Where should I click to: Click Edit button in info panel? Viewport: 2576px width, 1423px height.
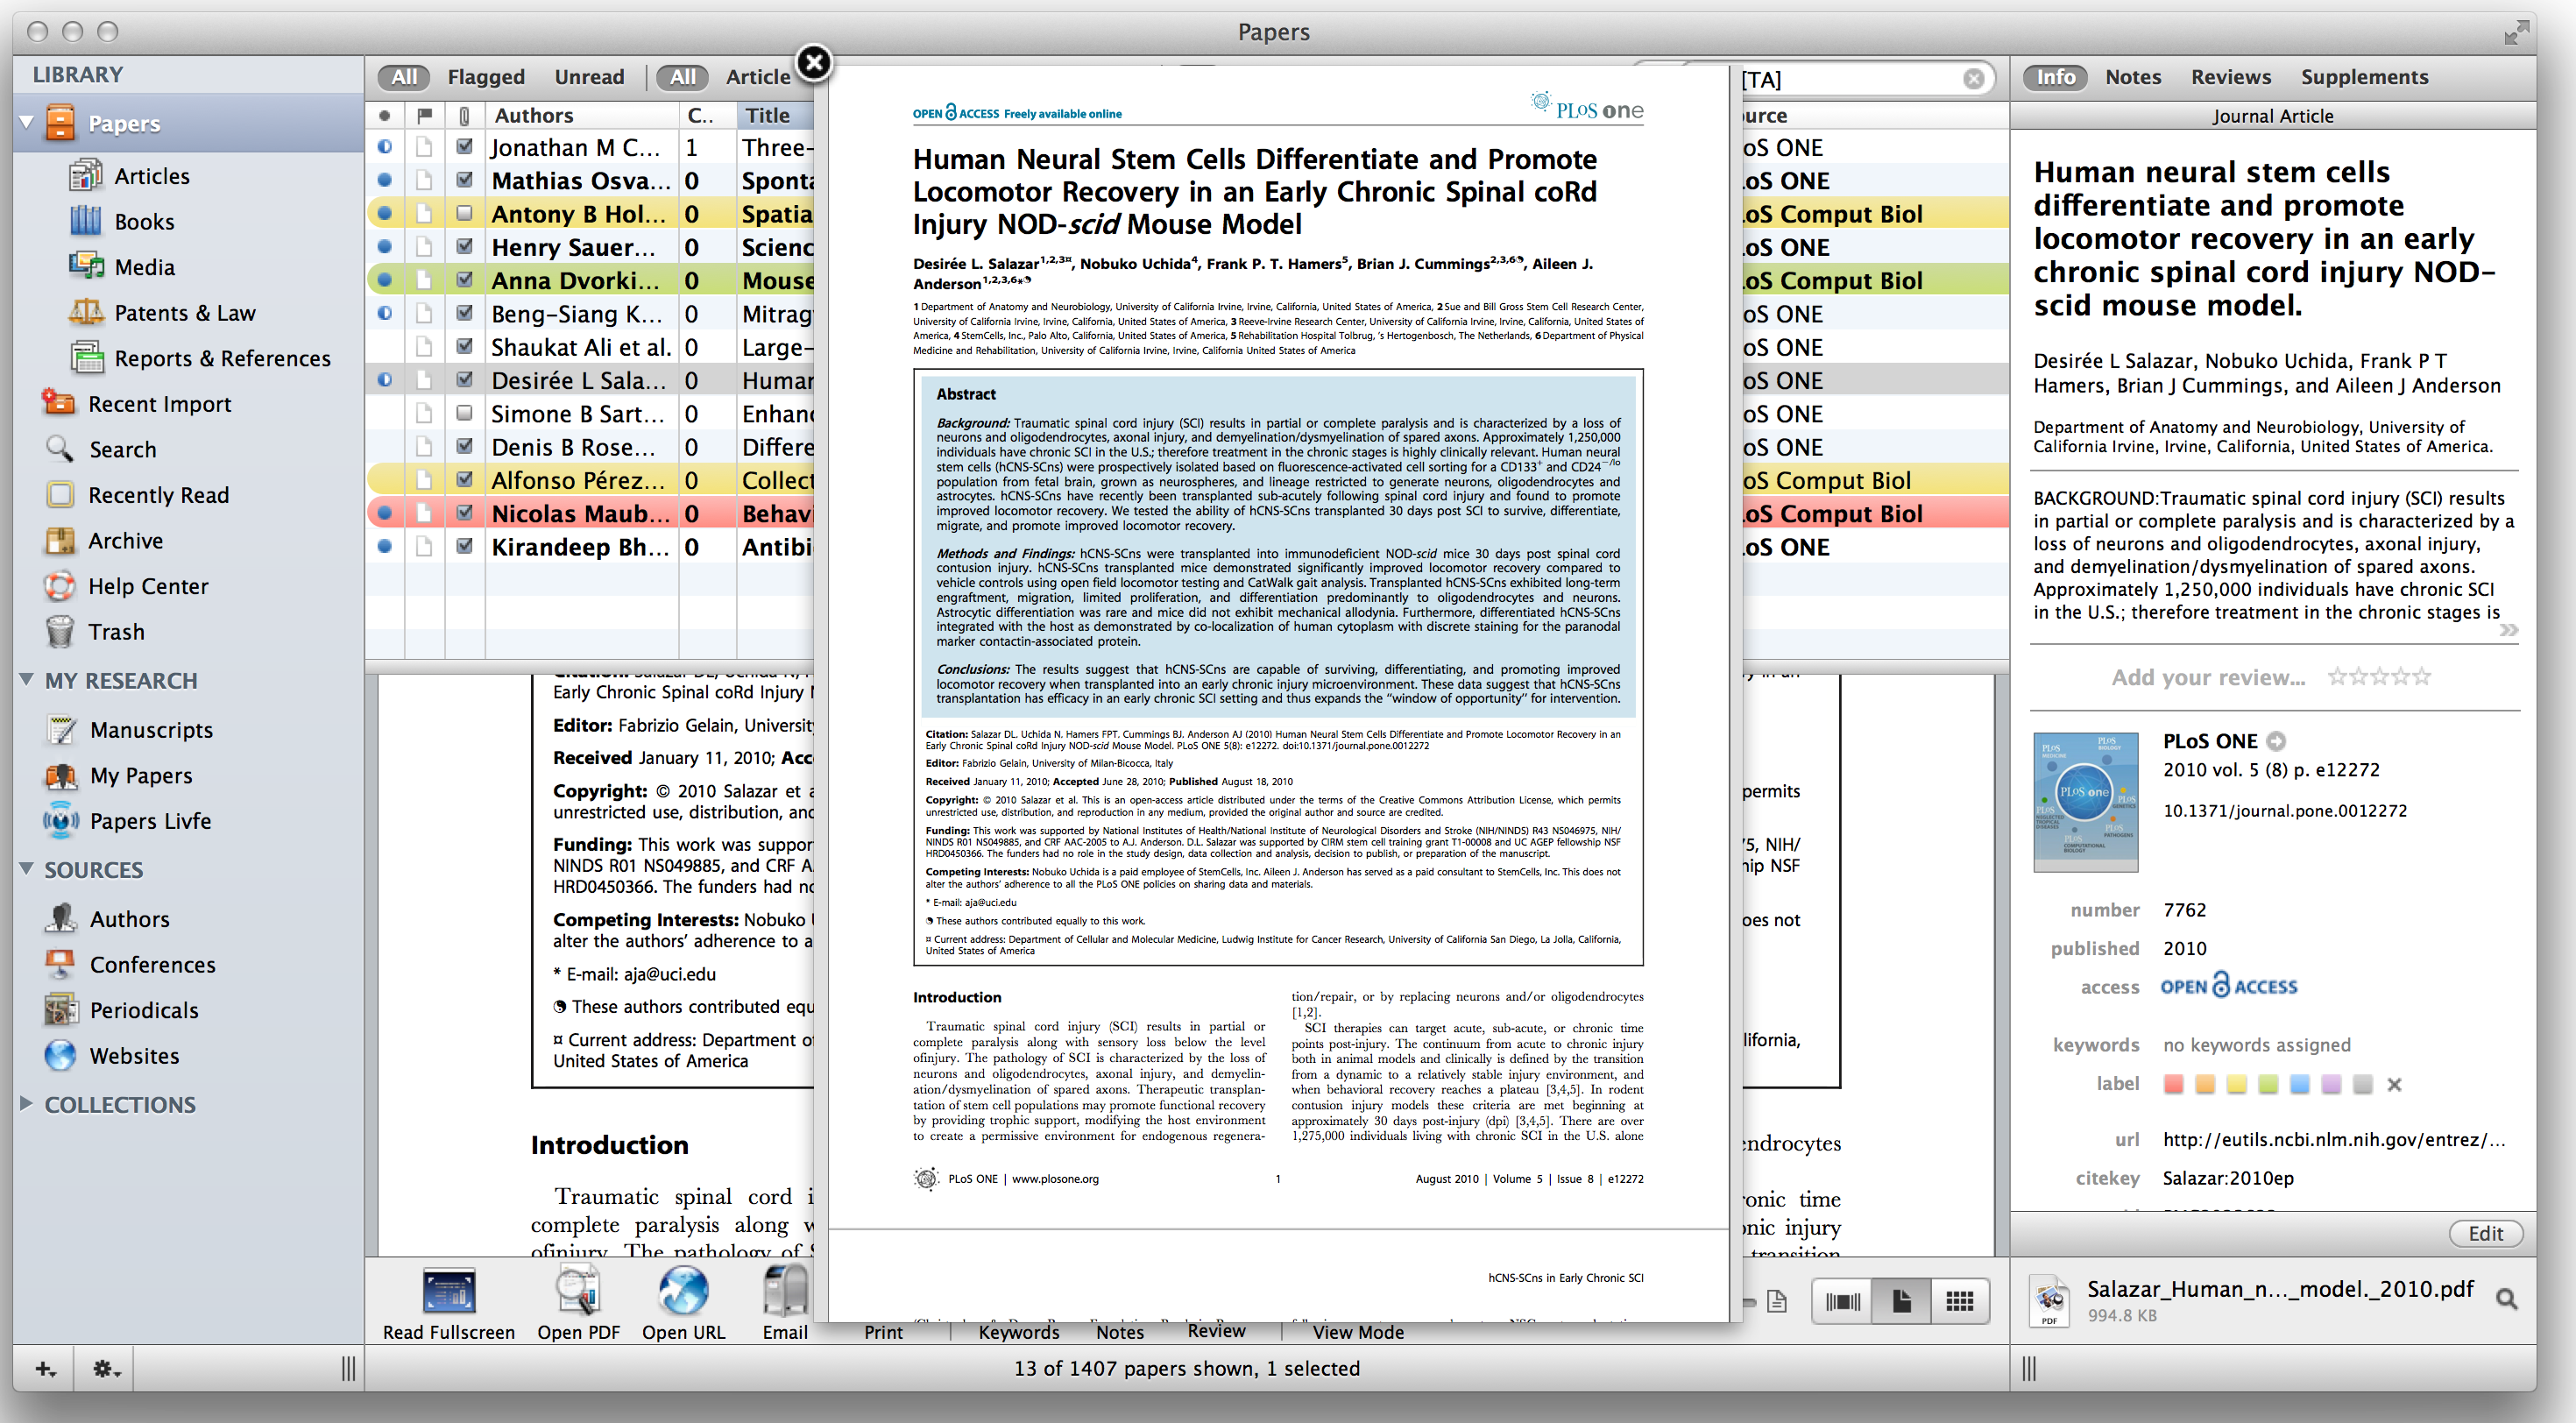point(2485,1233)
